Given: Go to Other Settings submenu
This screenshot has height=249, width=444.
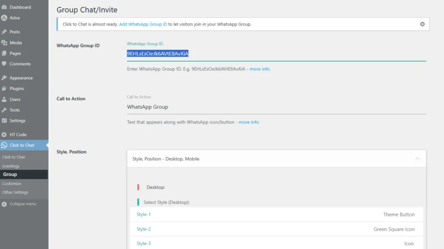Looking at the screenshot, I should coord(15,192).
